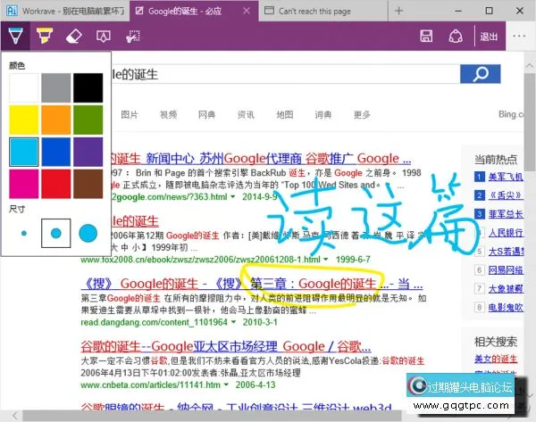Image resolution: width=536 pixels, height=422 pixels.
Task: Select the large pen size dot
Action: (x=88, y=233)
